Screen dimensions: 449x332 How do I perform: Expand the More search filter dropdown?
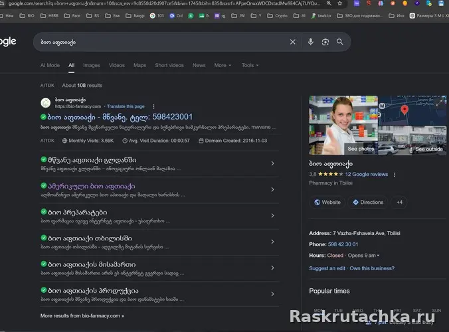click(223, 65)
